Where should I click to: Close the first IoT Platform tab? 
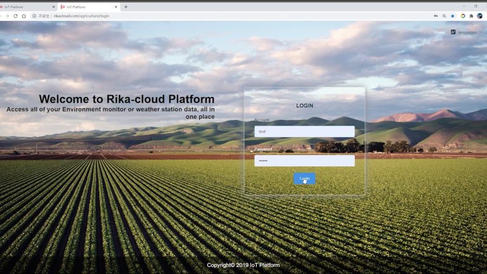pos(53,7)
